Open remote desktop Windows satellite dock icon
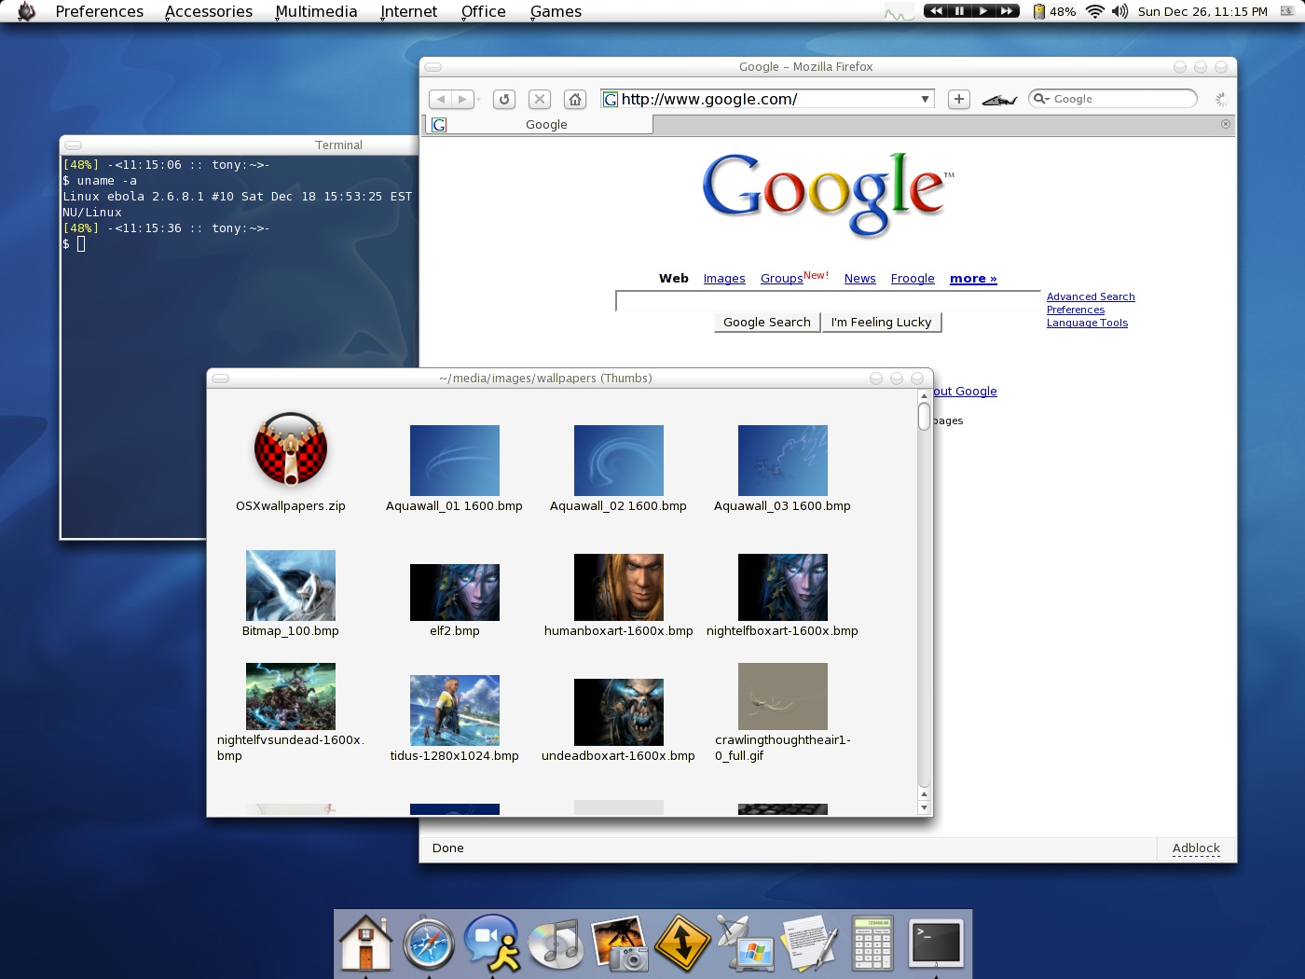The width and height of the screenshot is (1305, 979). [746, 944]
